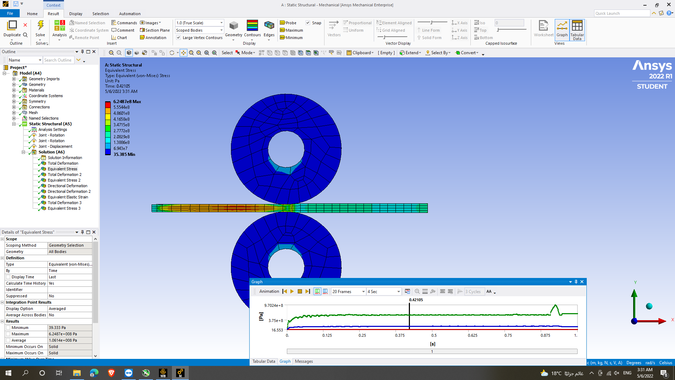
Task: Open the Tabular Data bottom tab
Action: pos(264,361)
